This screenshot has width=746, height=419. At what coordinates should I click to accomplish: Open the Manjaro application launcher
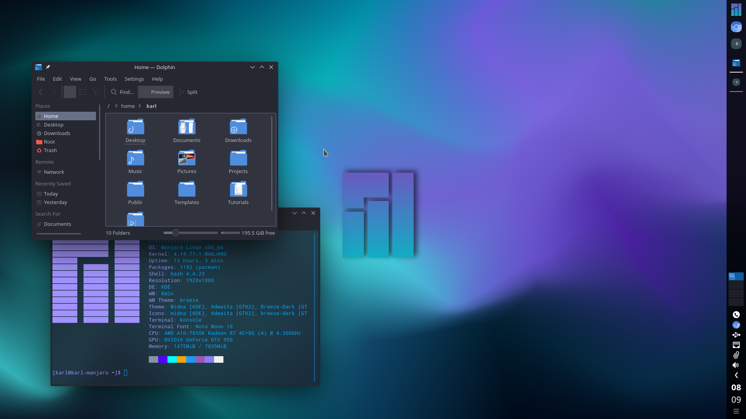point(736,10)
